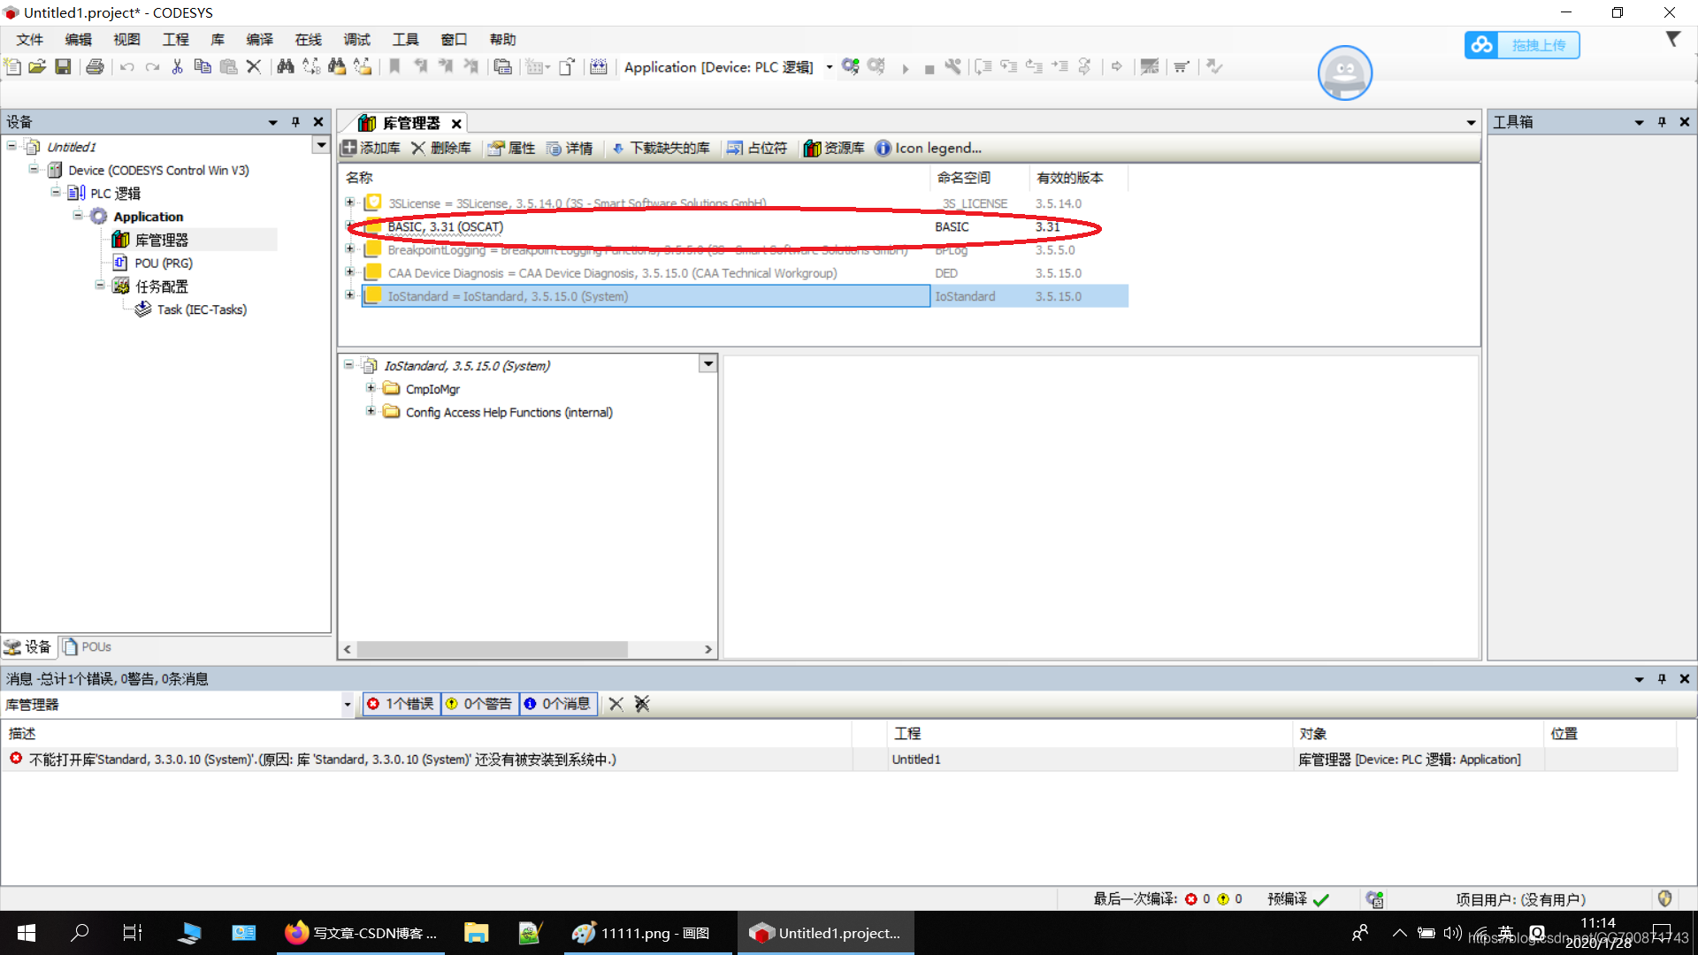1698x955 pixels.
Task: Expand the 3SLicense library row
Action: [350, 202]
